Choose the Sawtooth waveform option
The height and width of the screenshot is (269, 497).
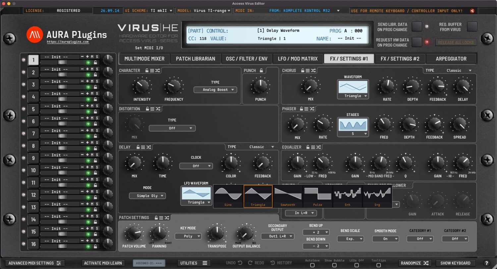pyautogui.click(x=288, y=196)
